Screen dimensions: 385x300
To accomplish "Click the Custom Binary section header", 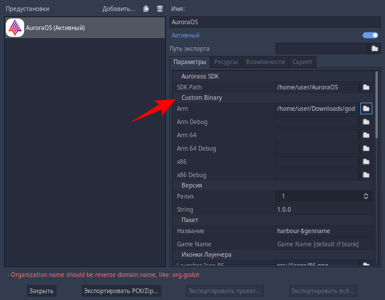I will (273, 98).
